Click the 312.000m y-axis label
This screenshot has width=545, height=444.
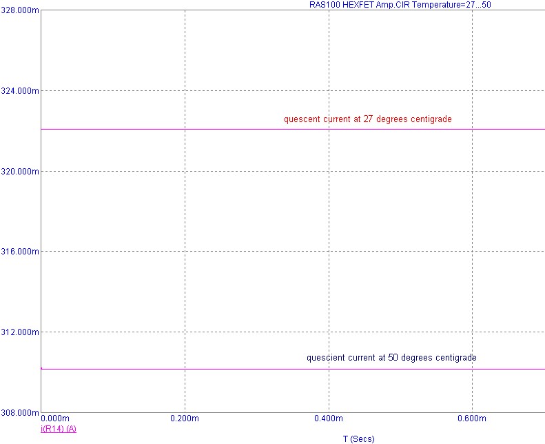click(20, 332)
